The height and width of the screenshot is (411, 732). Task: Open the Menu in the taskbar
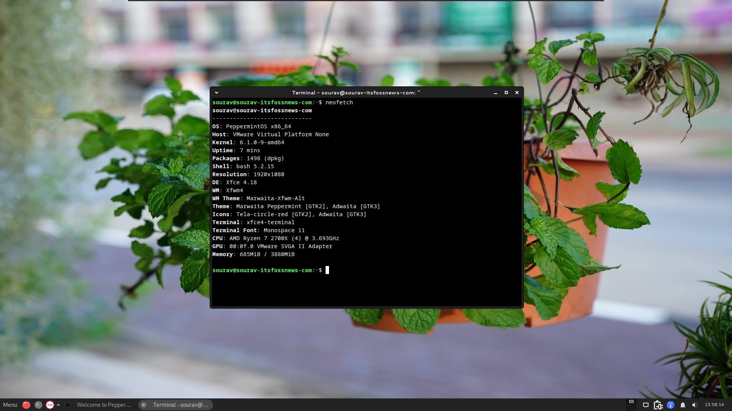click(10, 405)
